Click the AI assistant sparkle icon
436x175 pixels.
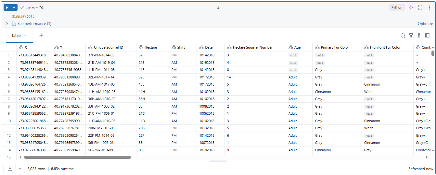pyautogui.click(x=411, y=7)
